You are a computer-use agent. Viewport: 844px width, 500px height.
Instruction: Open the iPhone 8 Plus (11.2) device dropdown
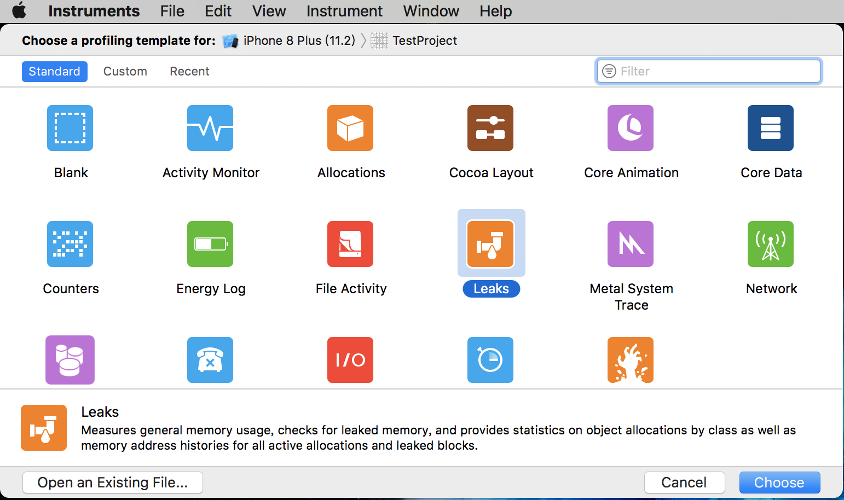pyautogui.click(x=289, y=40)
